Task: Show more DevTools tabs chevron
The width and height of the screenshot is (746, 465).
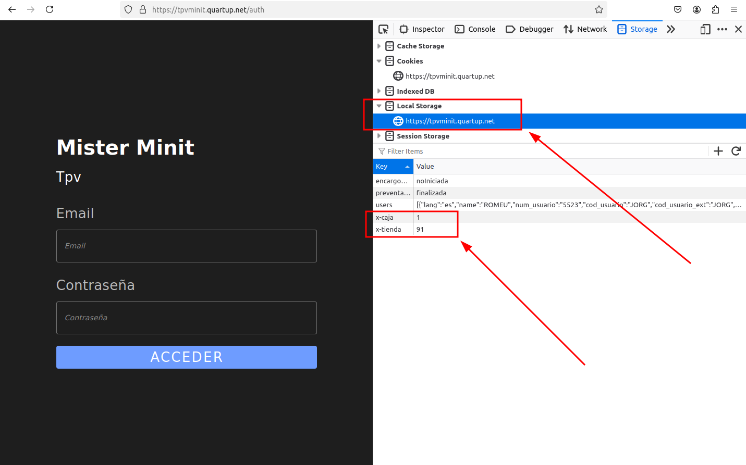Action: pos(671,29)
